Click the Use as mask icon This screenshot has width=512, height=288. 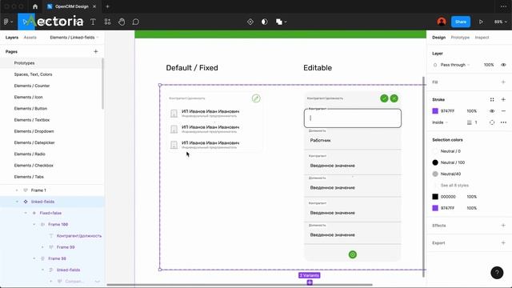tap(265, 22)
